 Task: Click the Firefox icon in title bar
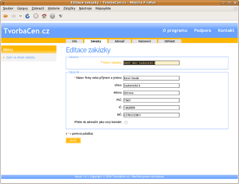point(3,2)
